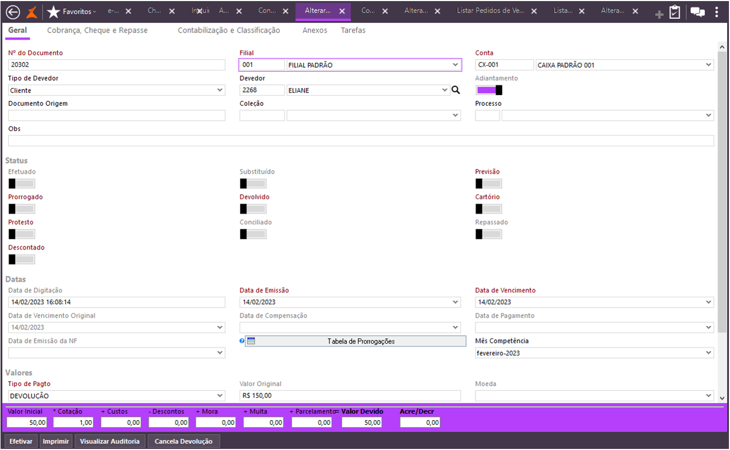The width and height of the screenshot is (730, 450).
Task: Switch to the Tarefas tab
Action: [x=353, y=30]
